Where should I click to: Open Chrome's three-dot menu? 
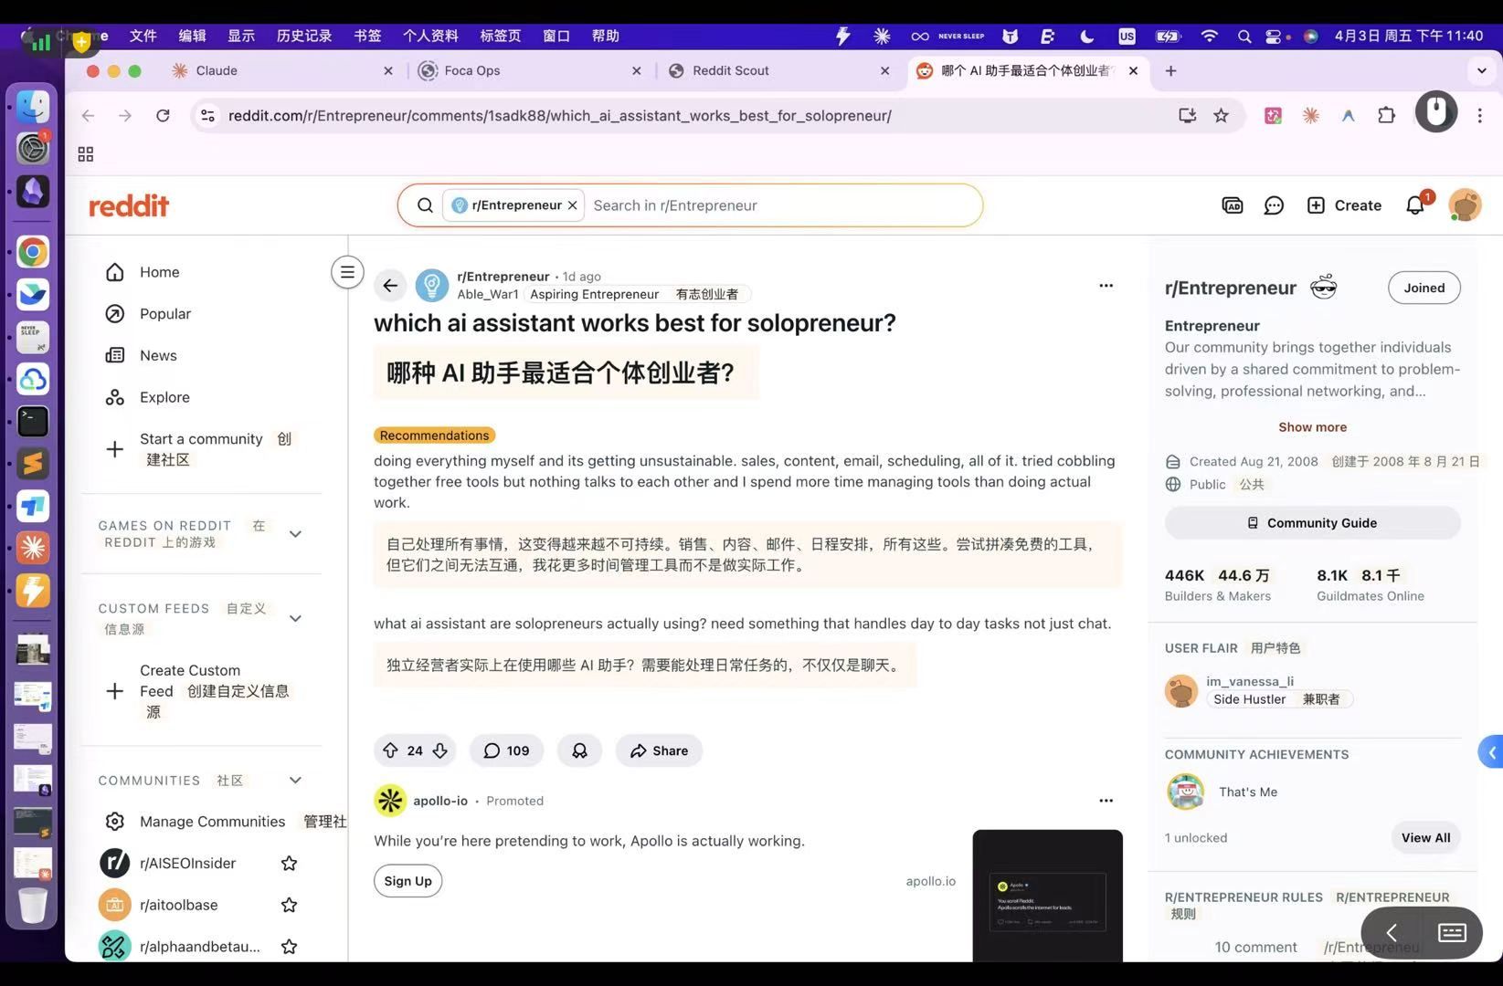point(1479,116)
